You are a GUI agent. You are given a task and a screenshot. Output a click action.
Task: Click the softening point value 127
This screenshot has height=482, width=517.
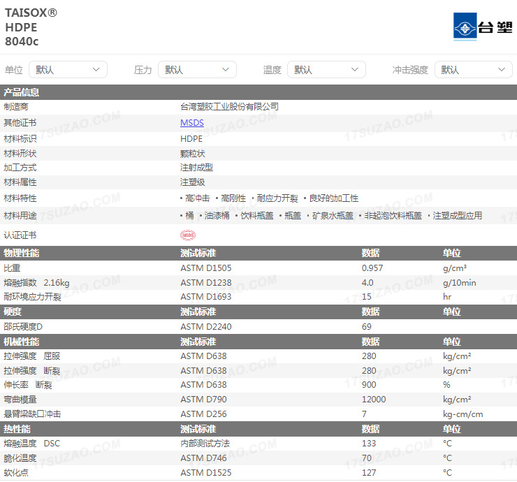pyautogui.click(x=369, y=472)
